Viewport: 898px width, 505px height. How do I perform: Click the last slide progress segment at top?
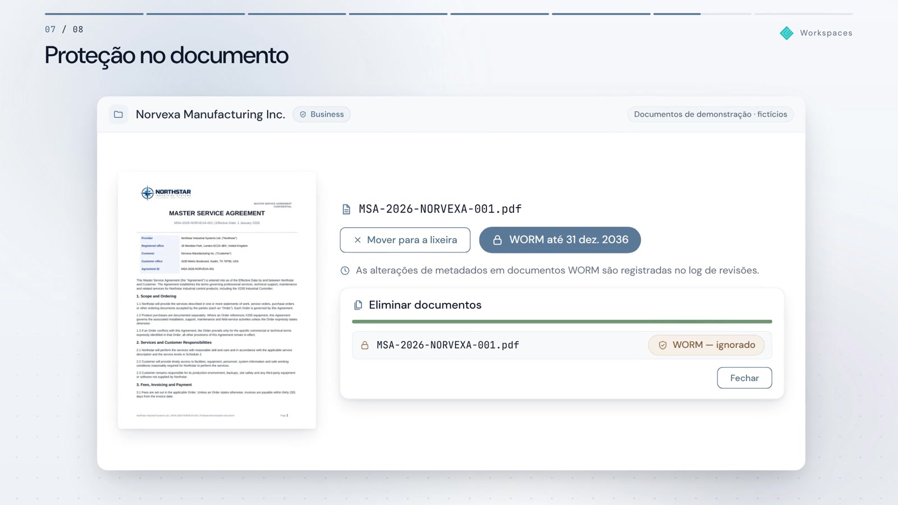[804, 14]
